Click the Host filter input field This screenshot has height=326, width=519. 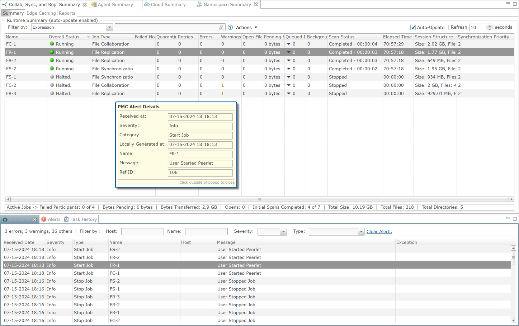click(142, 232)
